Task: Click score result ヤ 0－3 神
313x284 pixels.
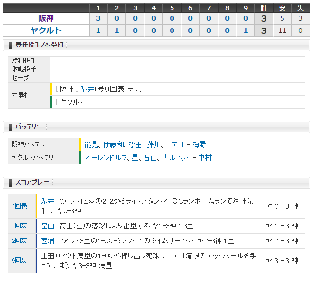Action: point(282,206)
